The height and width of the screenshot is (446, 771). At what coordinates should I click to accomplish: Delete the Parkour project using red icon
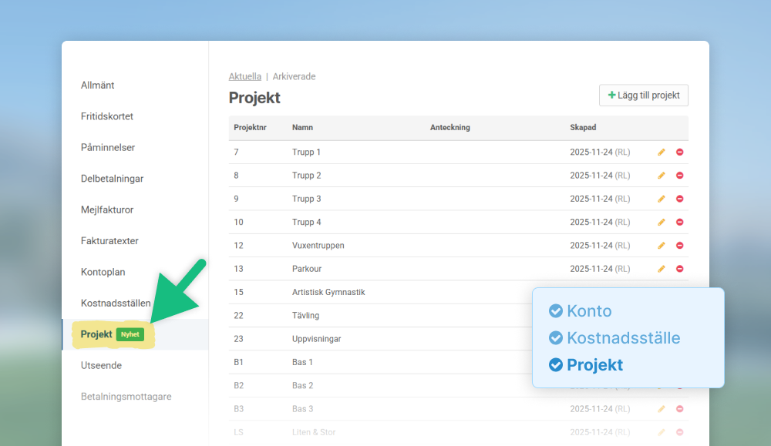pyautogui.click(x=679, y=269)
